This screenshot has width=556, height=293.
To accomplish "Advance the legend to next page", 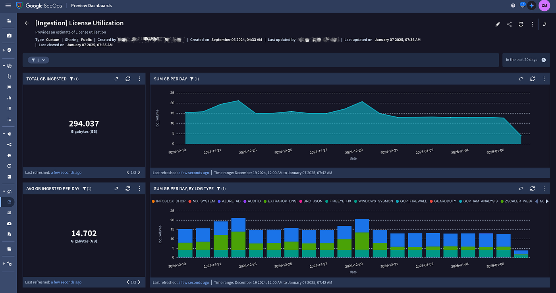I will click(547, 201).
